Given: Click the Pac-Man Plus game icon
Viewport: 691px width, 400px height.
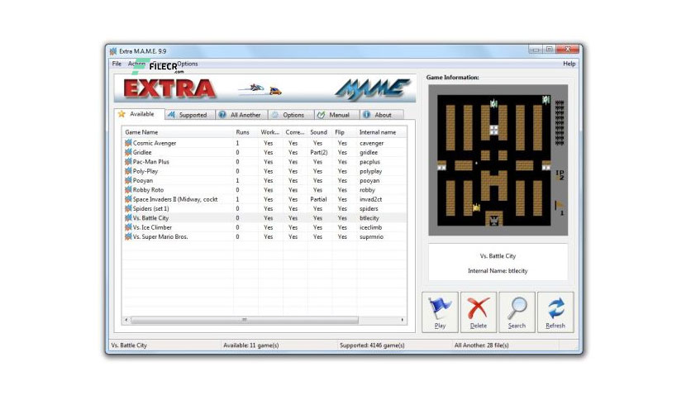Looking at the screenshot, I should point(128,162).
